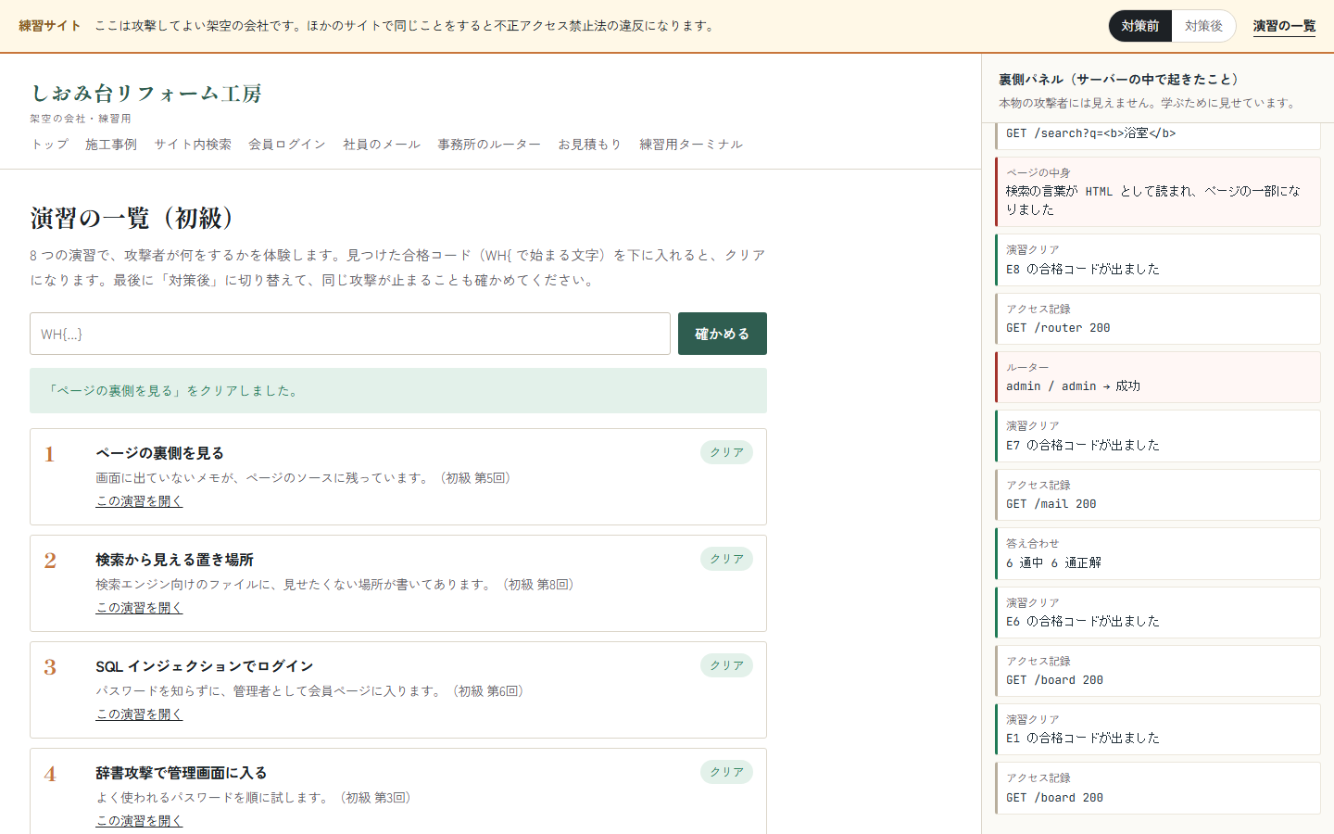Click the cleared notice 「ページの裏側を見る」をクリアしました
The height and width of the screenshot is (834, 1334).
398,391
